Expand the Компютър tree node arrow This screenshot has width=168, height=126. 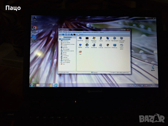[60, 41]
